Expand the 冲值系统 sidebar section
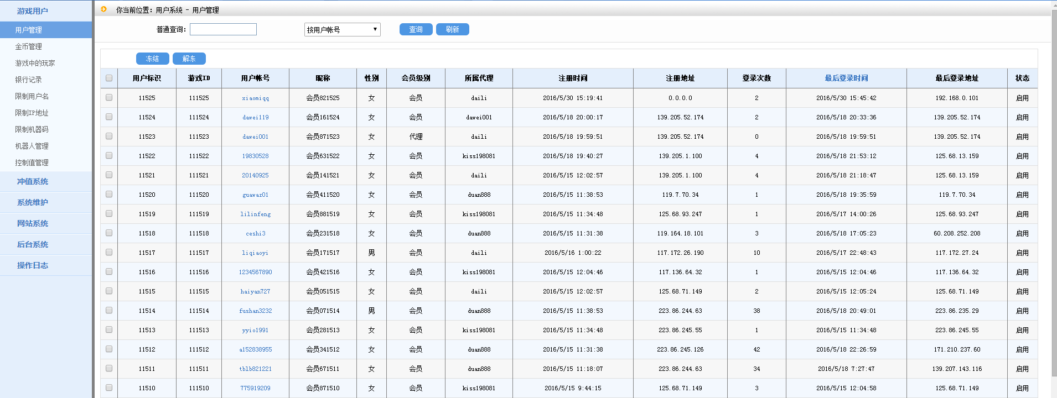This screenshot has height=398, width=1057. coord(33,181)
